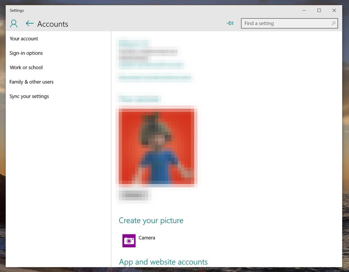Click the Accounts person icon
Screen dimensions: 349x272
click(14, 23)
